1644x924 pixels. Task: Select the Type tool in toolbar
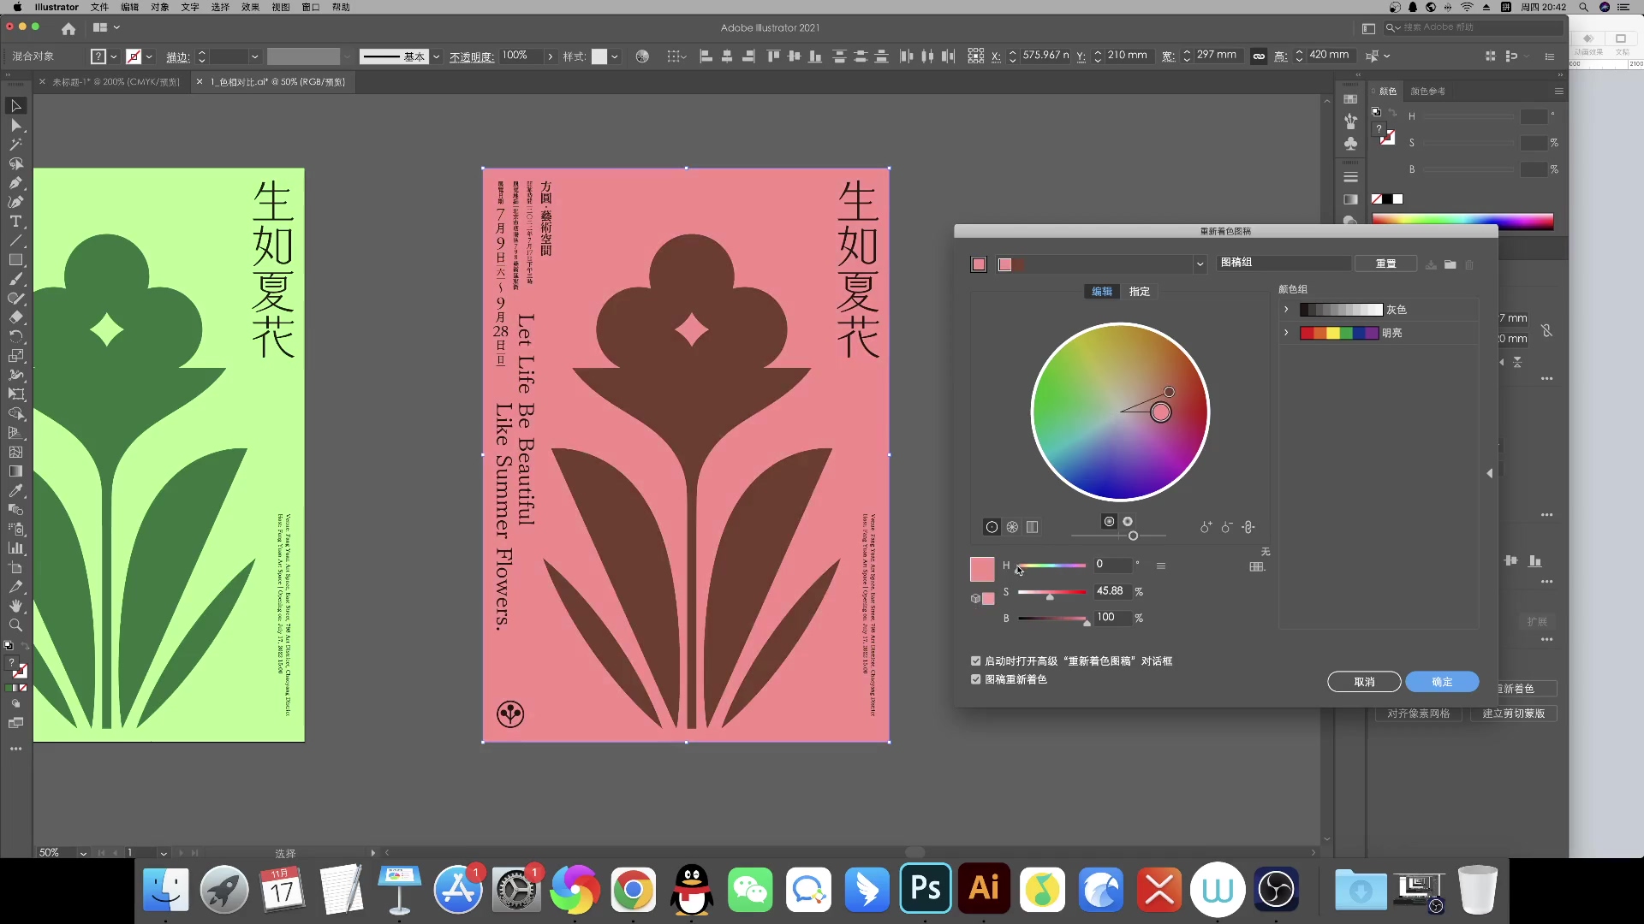point(15,222)
